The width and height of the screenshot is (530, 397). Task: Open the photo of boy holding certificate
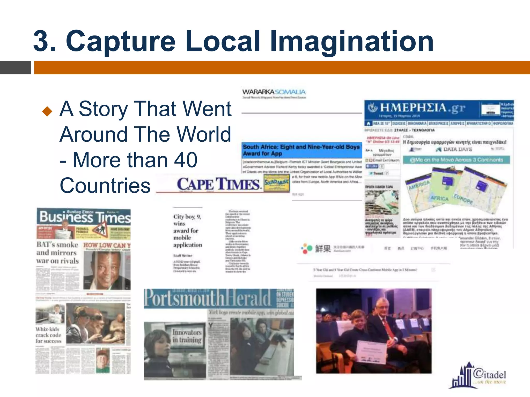pyautogui.click(x=374, y=331)
